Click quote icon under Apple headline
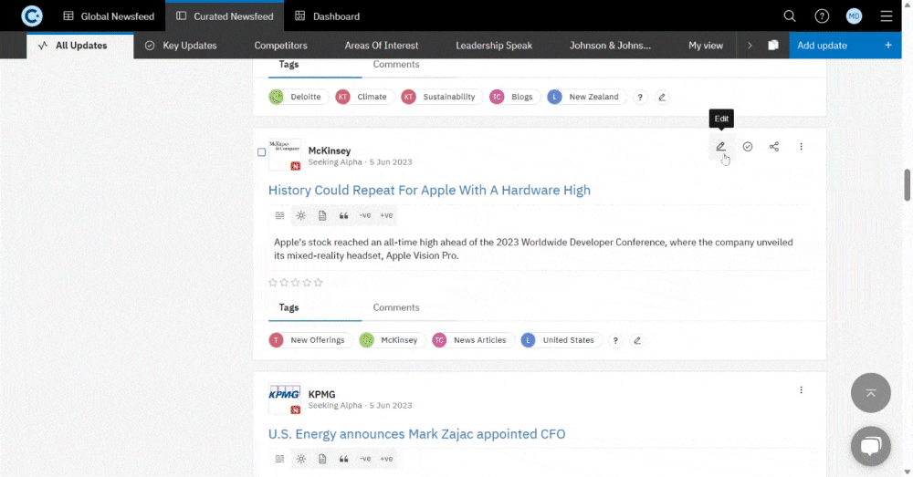Viewport: 913px width, 477px height. tap(343, 215)
